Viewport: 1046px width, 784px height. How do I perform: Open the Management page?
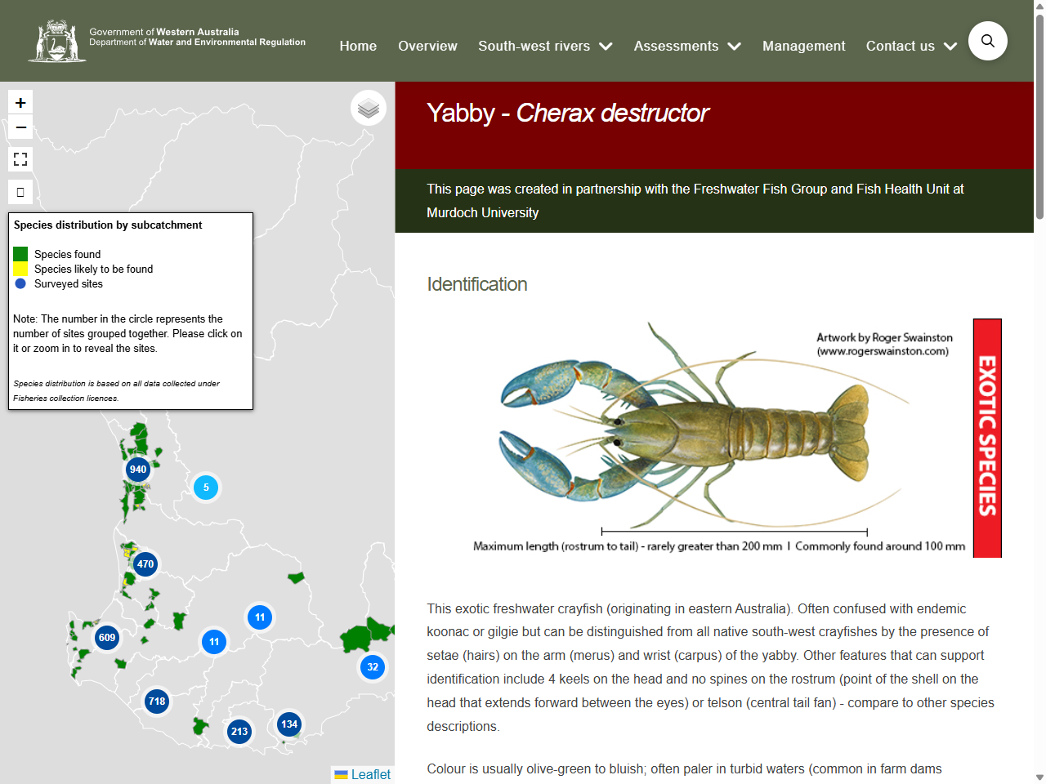[803, 47]
